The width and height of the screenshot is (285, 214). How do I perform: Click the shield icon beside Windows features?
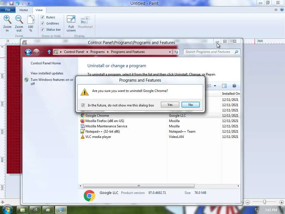(26, 80)
